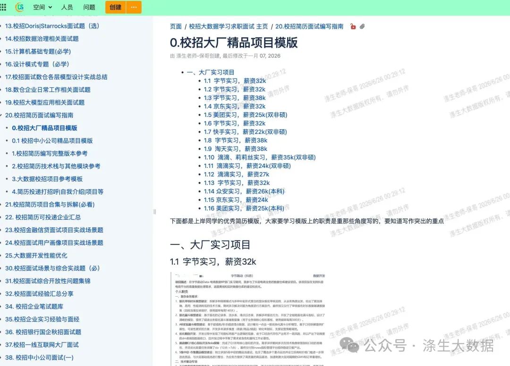Jump to 1.4 京东实习，薪资32k

(x=235, y=106)
